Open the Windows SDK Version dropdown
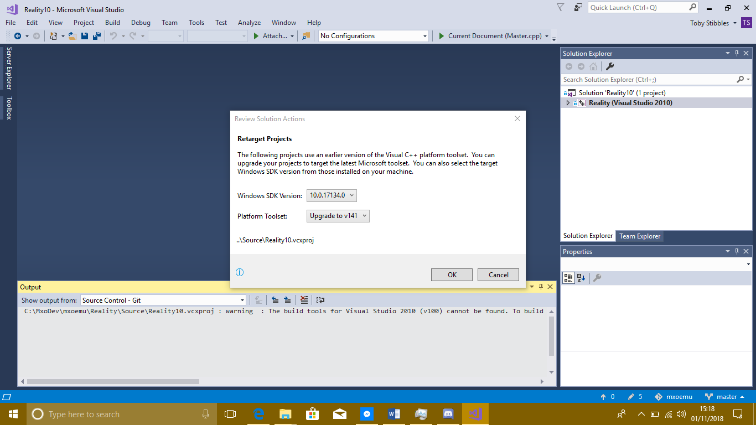The image size is (756, 425). (x=332, y=195)
